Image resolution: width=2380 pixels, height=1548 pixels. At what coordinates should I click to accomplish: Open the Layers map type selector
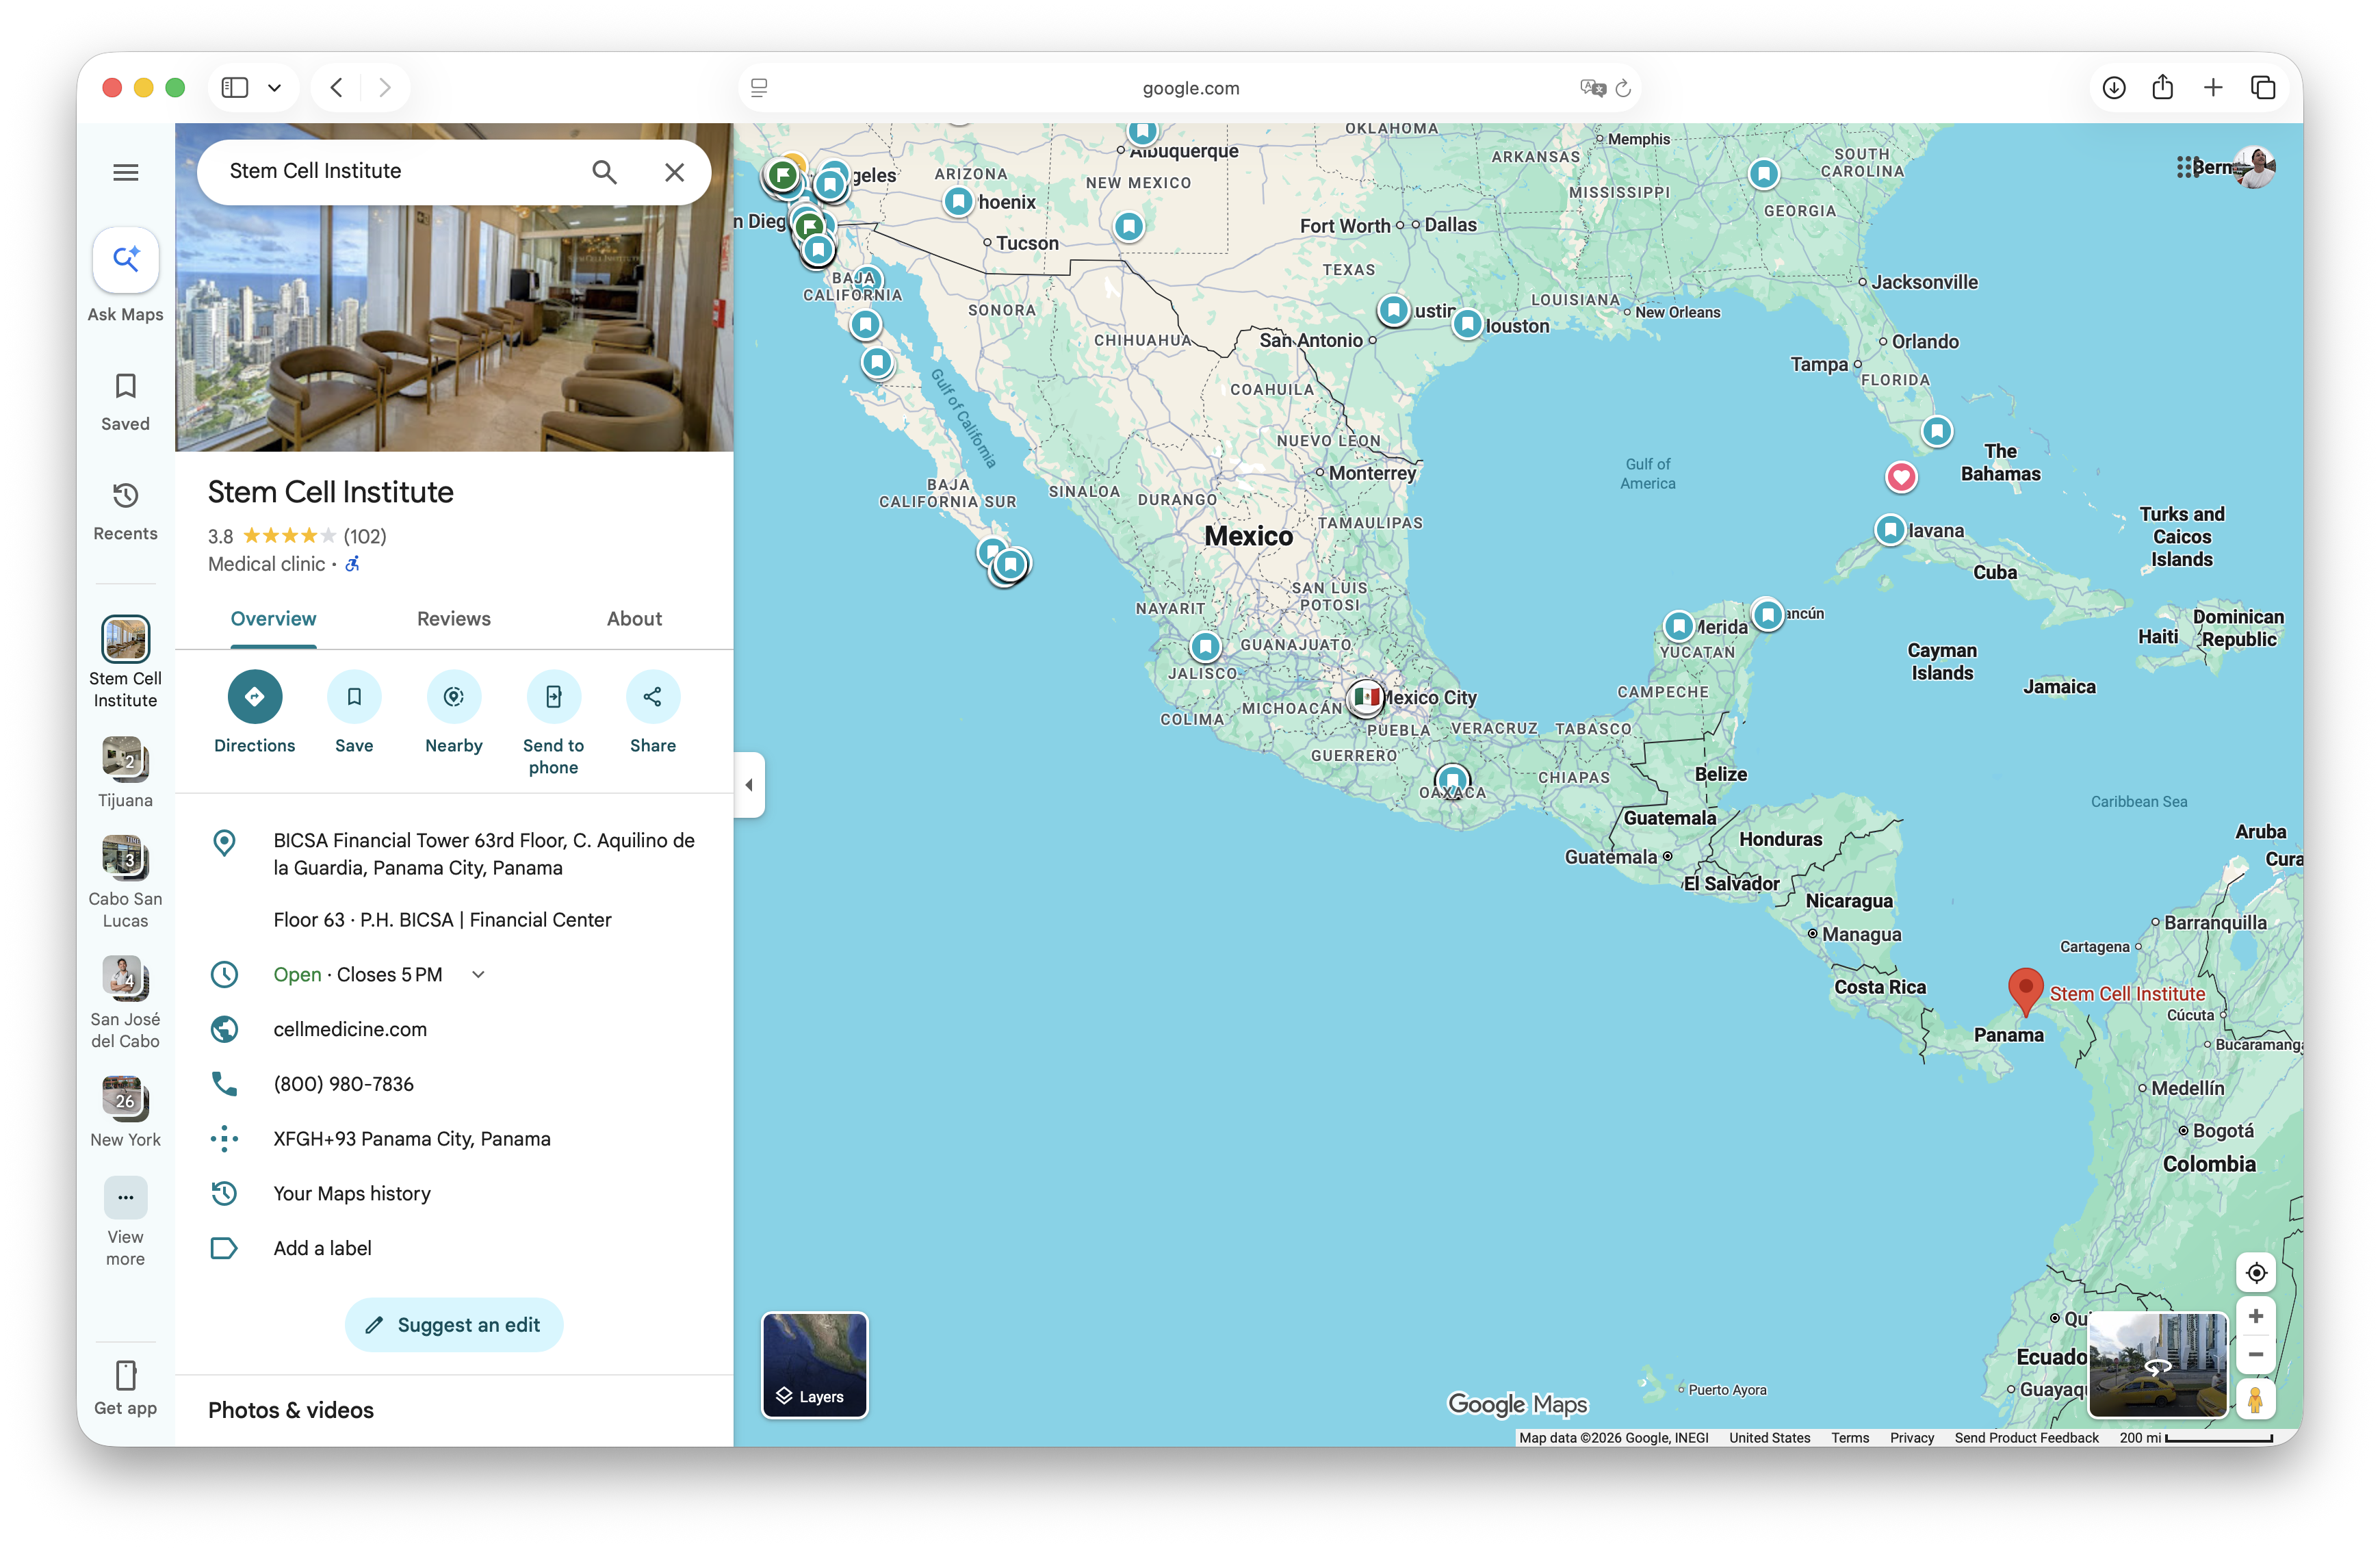(815, 1365)
